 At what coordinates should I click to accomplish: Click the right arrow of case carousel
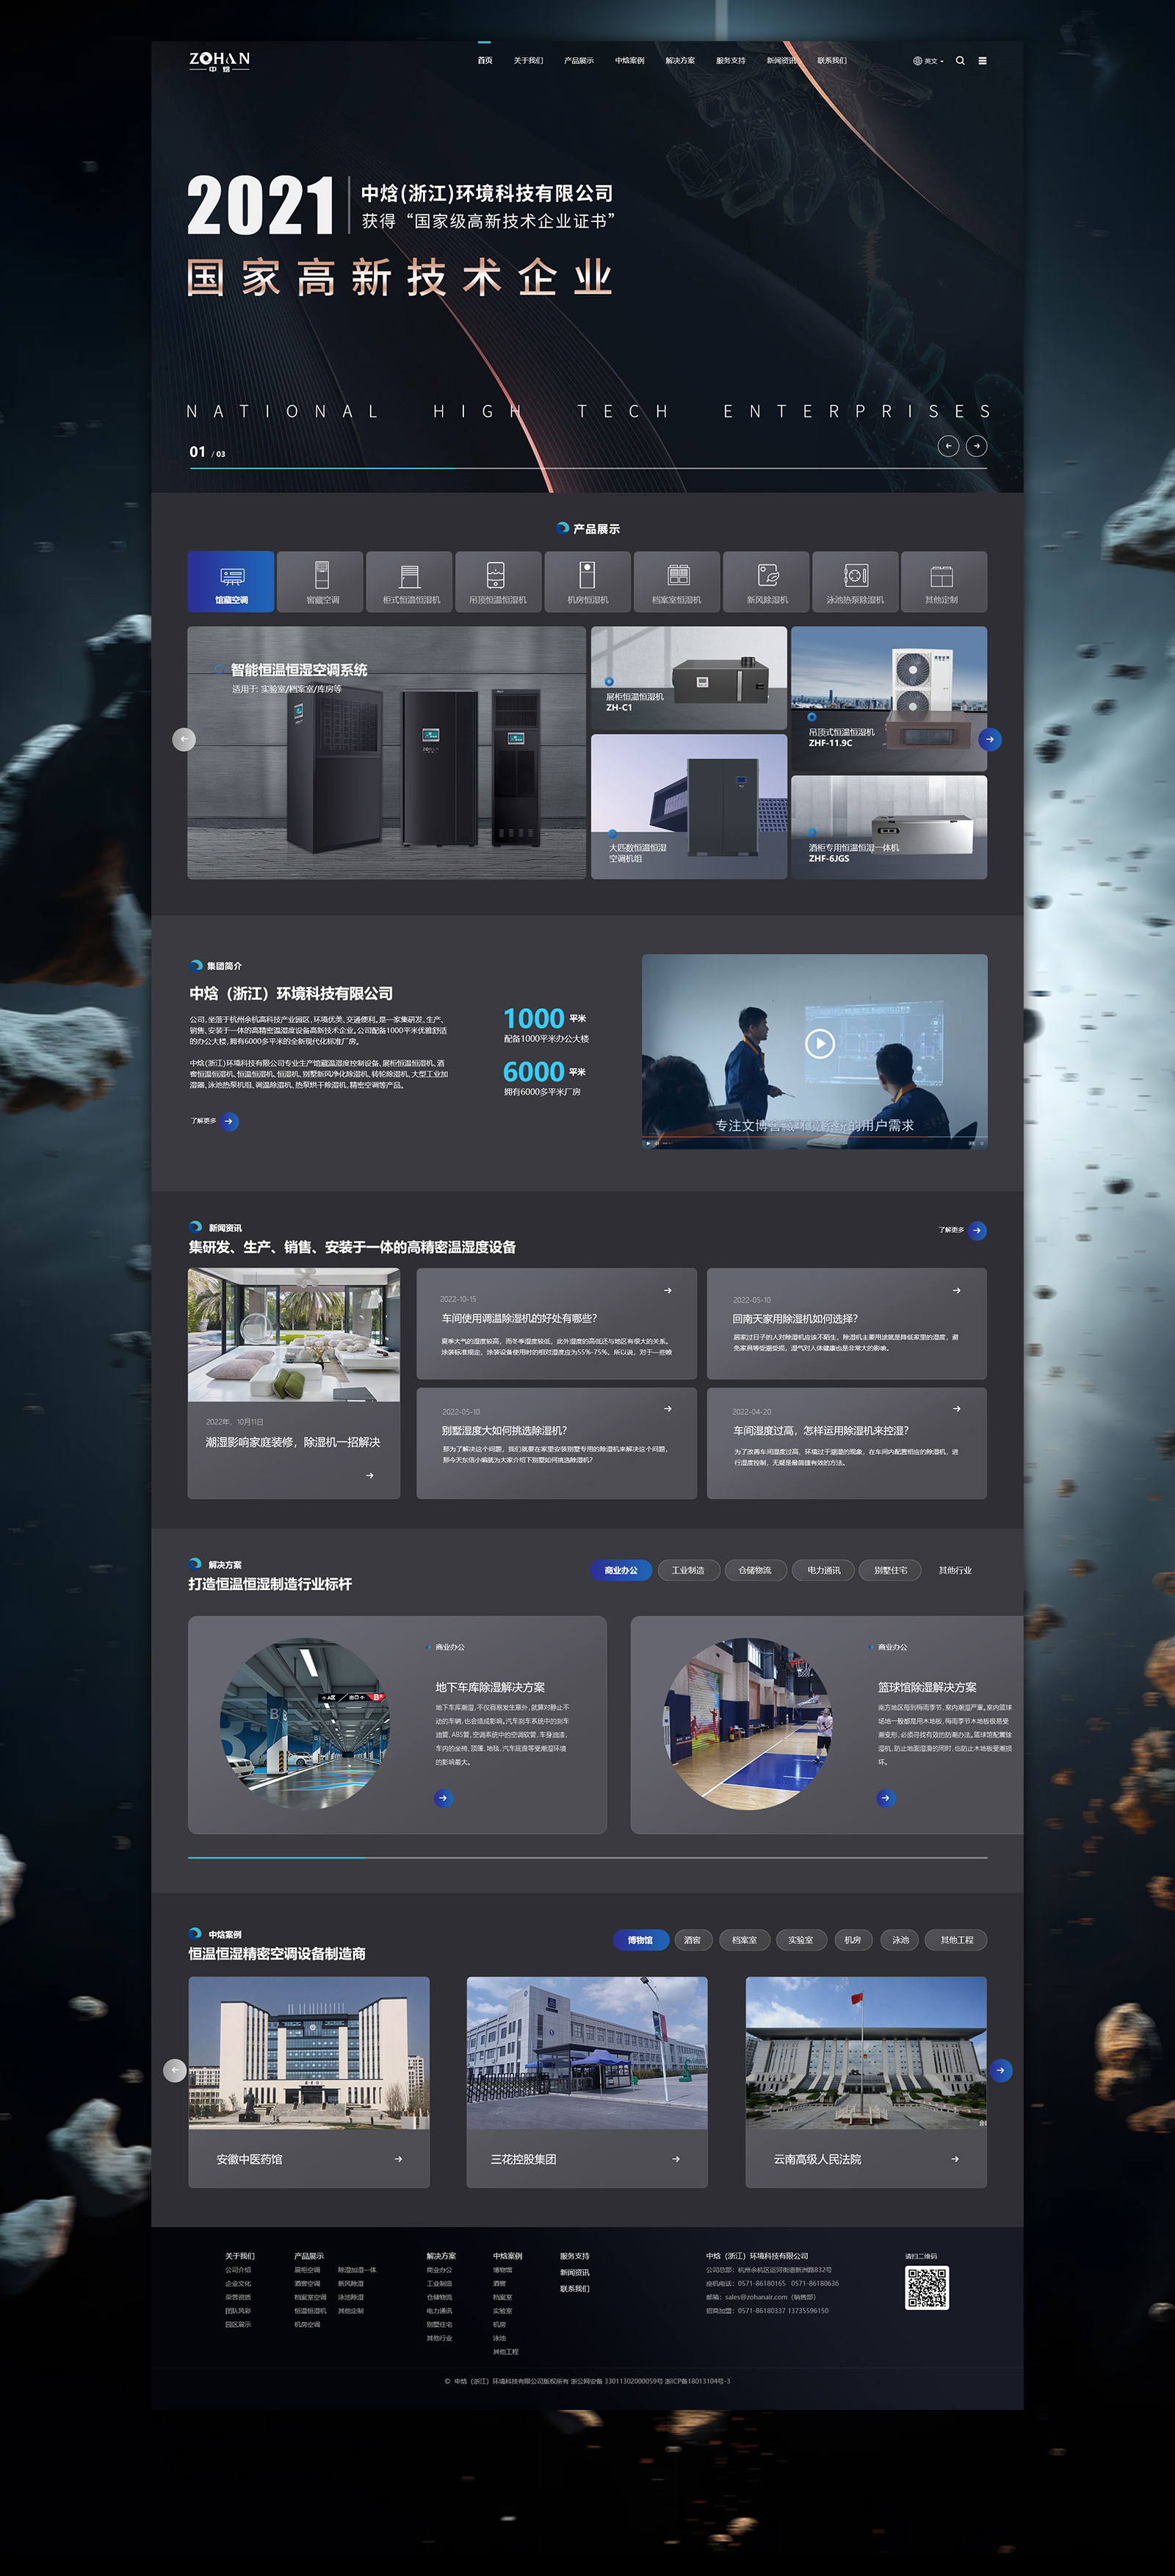[1000, 2070]
